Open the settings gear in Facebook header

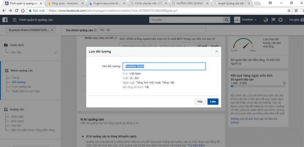281,20
